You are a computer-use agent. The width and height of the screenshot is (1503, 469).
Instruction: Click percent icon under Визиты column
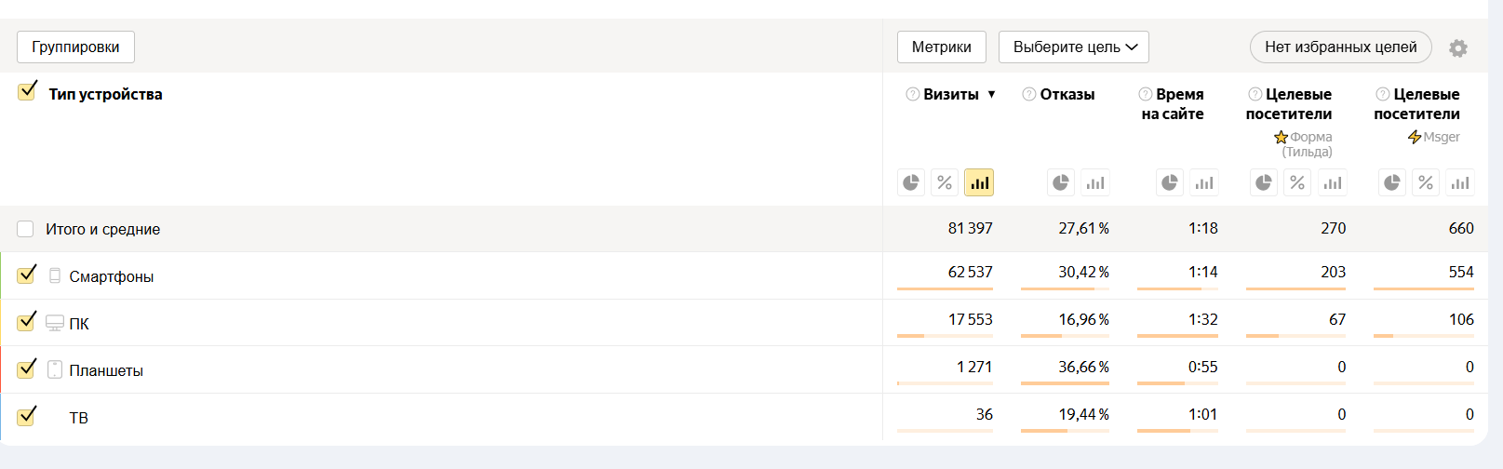(x=945, y=182)
